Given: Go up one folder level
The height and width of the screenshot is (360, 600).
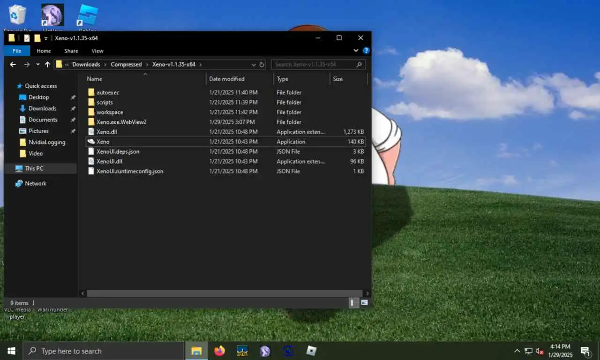Looking at the screenshot, I should tap(47, 64).
